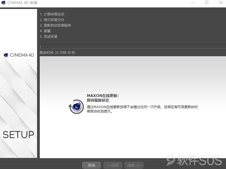
Task: Click the MAXON online update icon
Action: tap(76, 107)
